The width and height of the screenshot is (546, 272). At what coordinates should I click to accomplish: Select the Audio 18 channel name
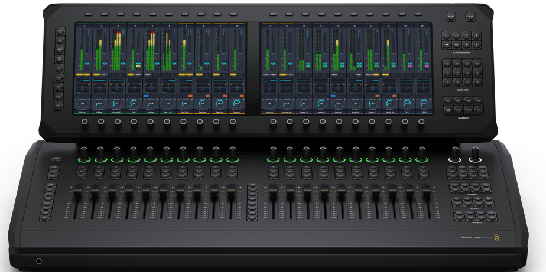(389, 112)
